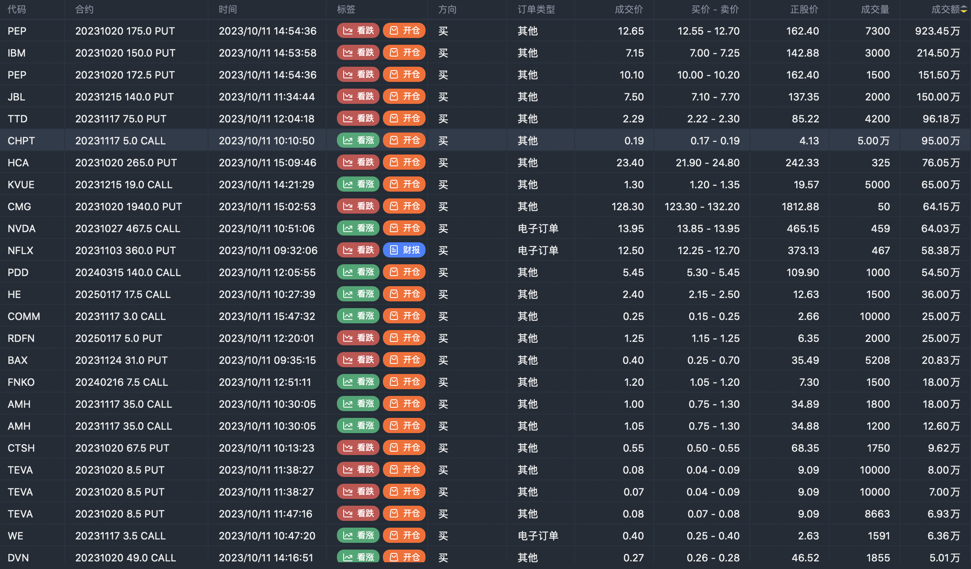Click the time 2023/10/11 11:47:16
This screenshot has width=971, height=569.
(266, 514)
